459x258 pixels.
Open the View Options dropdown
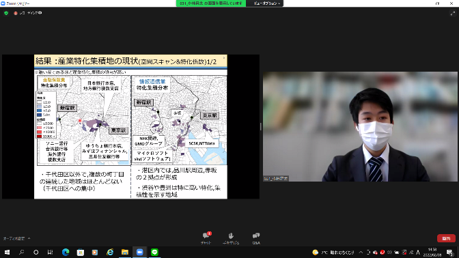[x=267, y=3]
